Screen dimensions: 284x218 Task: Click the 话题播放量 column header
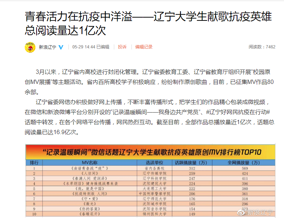point(192,162)
